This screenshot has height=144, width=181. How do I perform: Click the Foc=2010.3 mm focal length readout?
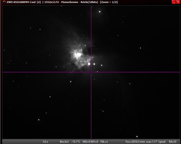pos(135,142)
